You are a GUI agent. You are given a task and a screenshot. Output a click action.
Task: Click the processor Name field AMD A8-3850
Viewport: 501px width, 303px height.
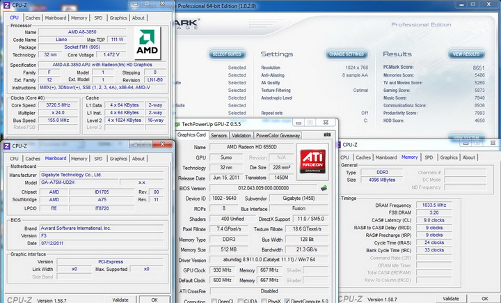click(x=82, y=31)
